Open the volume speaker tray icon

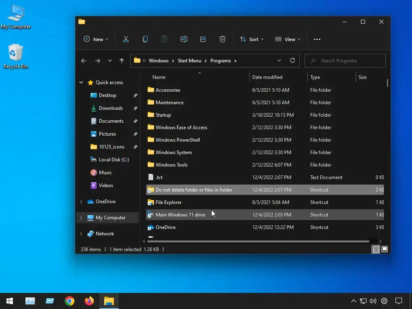click(x=373, y=301)
